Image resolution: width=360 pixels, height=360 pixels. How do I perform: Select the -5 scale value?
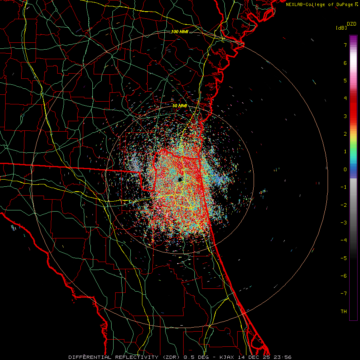coord(344,258)
